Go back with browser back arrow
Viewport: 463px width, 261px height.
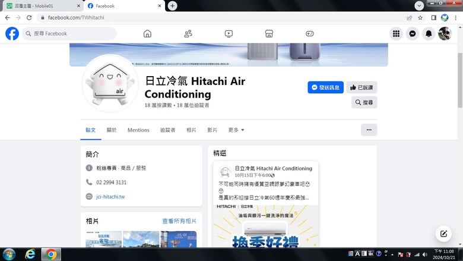(7, 18)
